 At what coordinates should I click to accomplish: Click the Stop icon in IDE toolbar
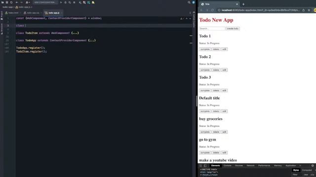74,2
